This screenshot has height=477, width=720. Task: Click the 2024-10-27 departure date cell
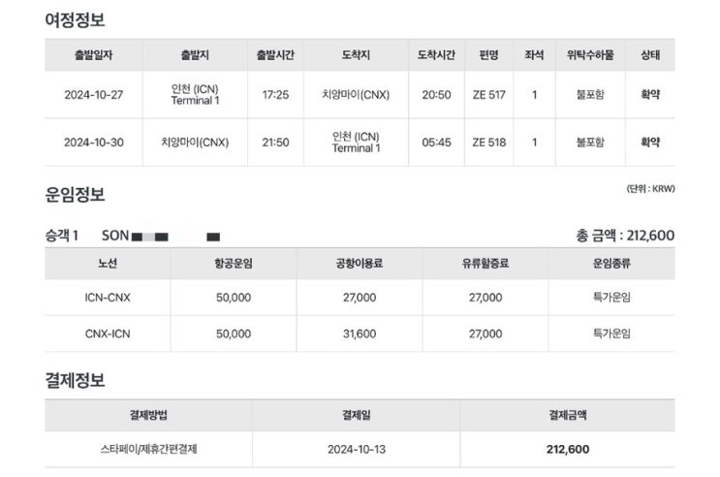(93, 95)
